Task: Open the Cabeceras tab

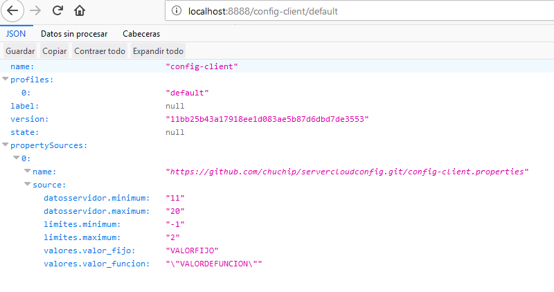Action: tap(141, 33)
